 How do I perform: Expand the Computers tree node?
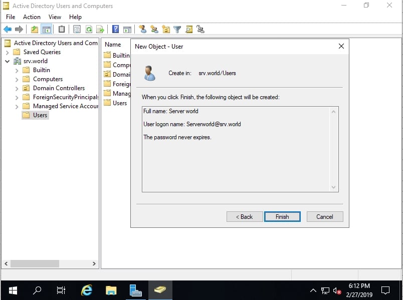click(17, 79)
